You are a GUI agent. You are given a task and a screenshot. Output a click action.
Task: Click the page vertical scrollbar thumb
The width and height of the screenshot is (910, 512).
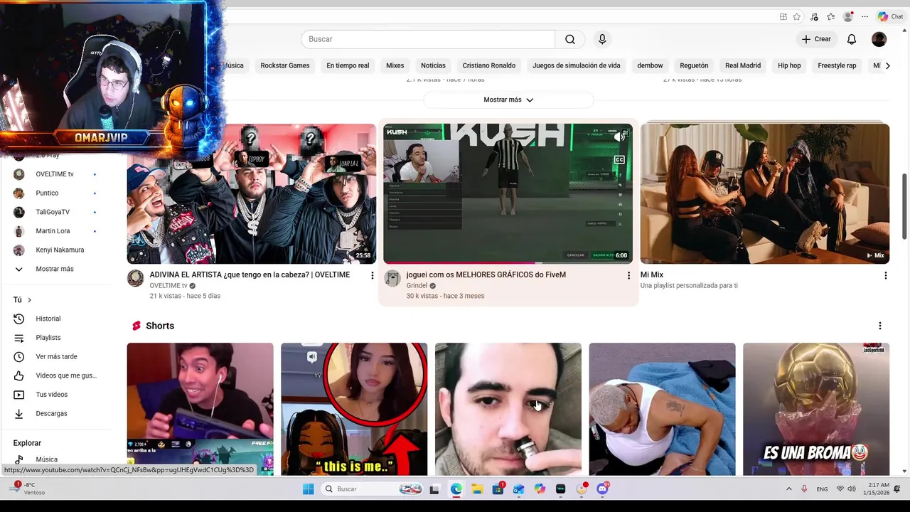[x=904, y=206]
